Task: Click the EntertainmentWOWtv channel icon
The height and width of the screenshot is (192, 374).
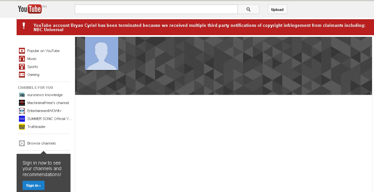Action: tap(22, 111)
